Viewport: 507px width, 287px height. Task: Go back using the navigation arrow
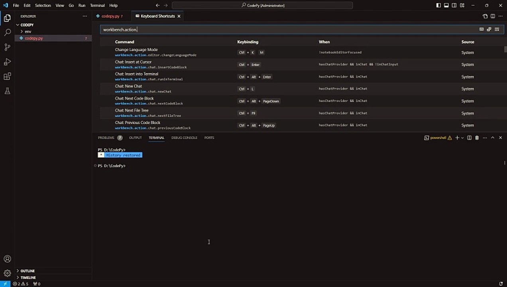(157, 5)
